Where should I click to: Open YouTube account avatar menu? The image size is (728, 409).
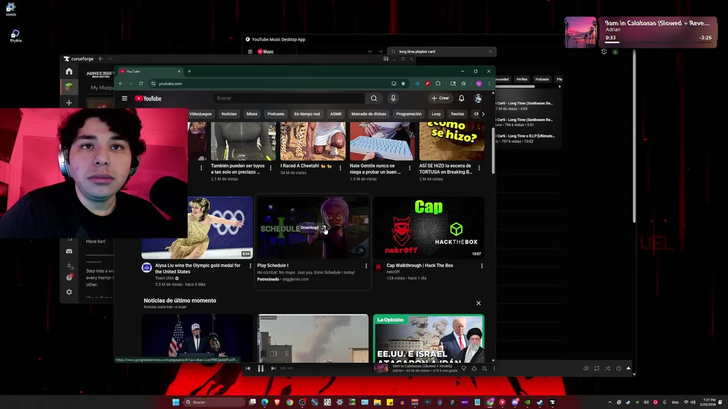478,98
